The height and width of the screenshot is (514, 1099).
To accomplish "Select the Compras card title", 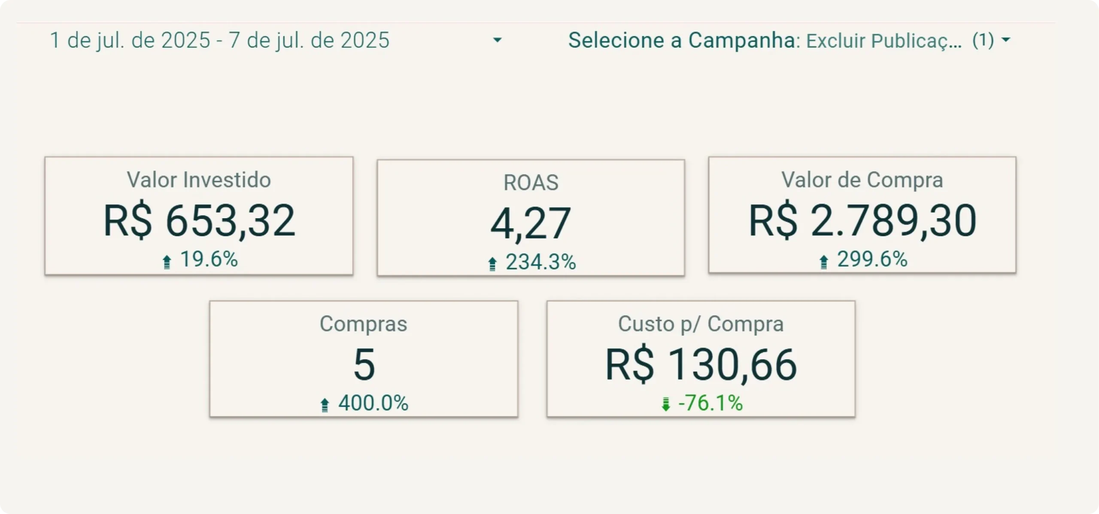I will (x=363, y=324).
